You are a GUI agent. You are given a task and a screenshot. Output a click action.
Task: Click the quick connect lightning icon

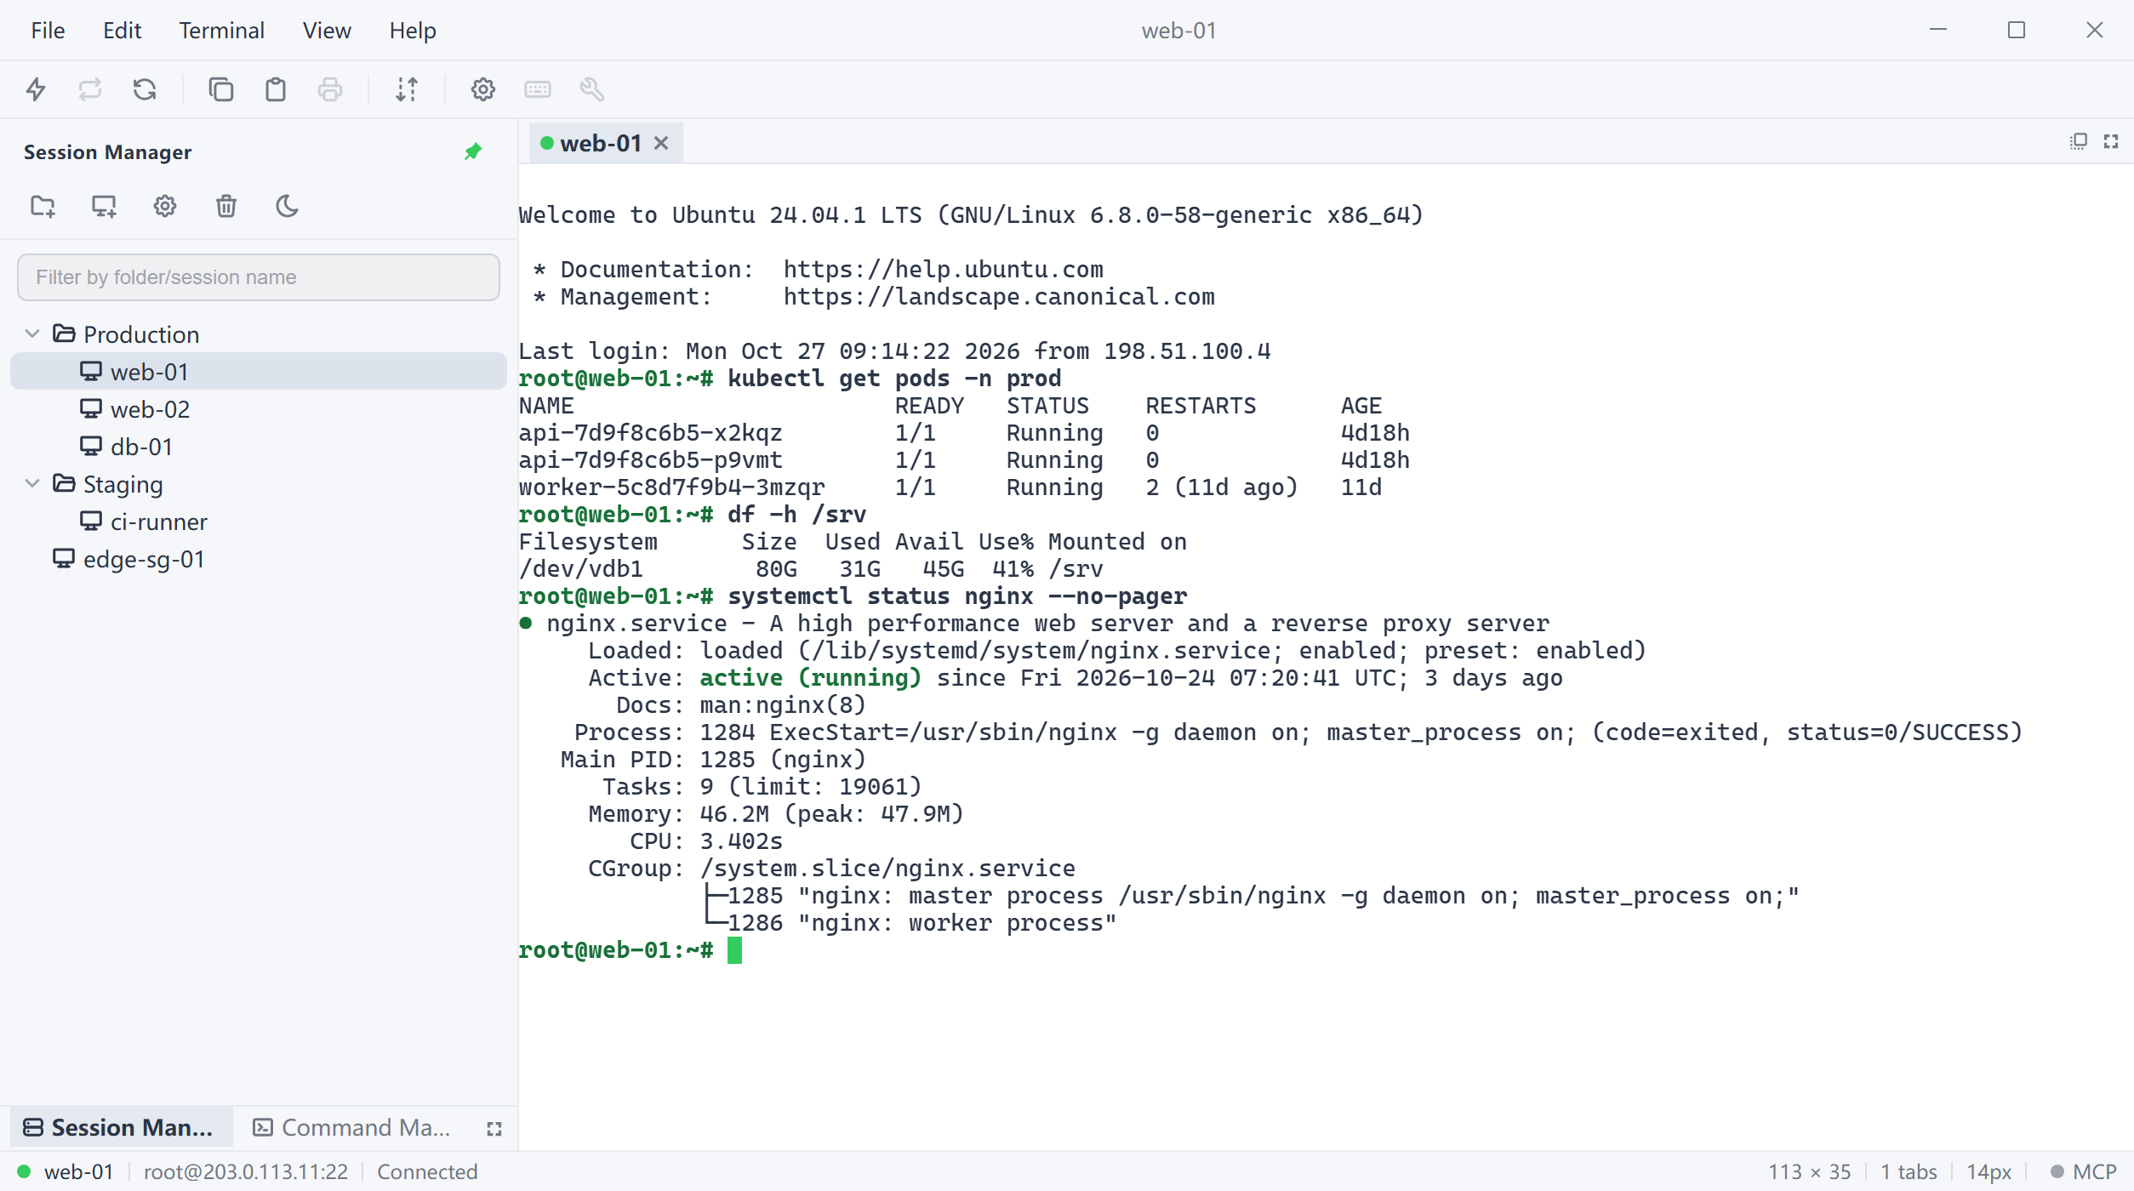tap(36, 89)
